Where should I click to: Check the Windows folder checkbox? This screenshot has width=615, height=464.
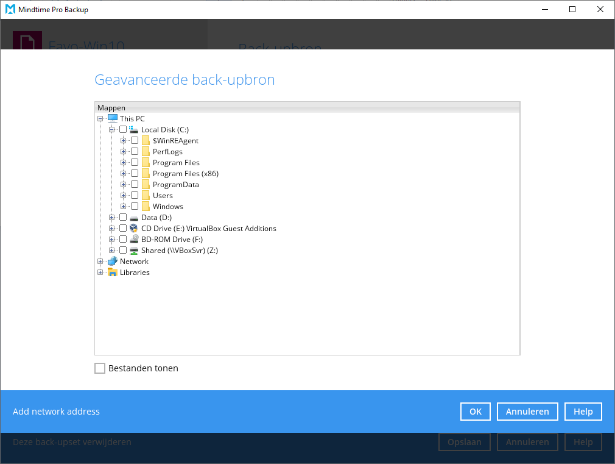pos(135,206)
